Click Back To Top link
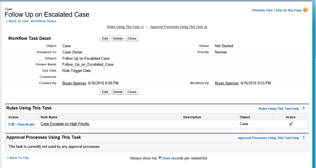Viewport: 316px width, 168px height. [x=19, y=158]
